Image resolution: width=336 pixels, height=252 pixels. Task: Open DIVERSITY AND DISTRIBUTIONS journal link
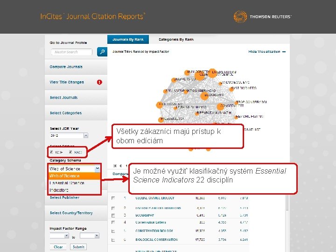pos(158,208)
